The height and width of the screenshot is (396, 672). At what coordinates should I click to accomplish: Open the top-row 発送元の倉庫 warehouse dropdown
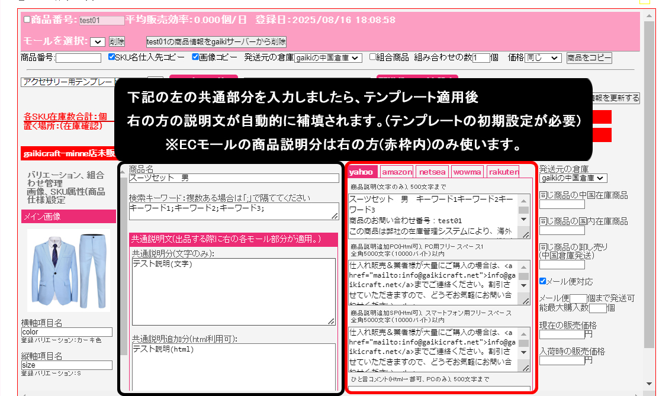(x=328, y=58)
